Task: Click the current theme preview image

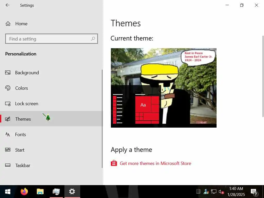Action: tap(164, 88)
